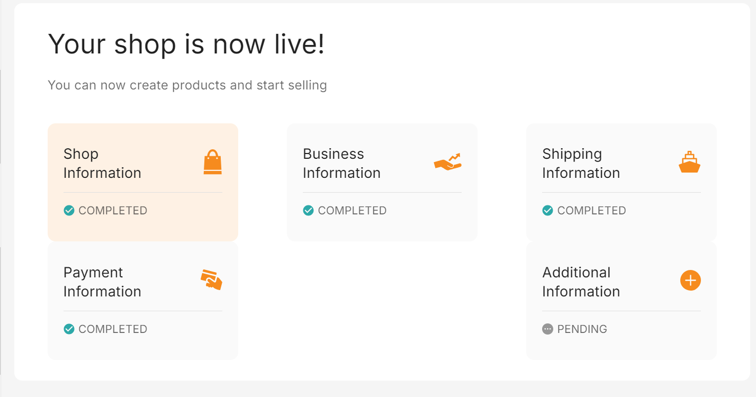Click the hand with growth chart icon
The width and height of the screenshot is (756, 397).
click(448, 162)
